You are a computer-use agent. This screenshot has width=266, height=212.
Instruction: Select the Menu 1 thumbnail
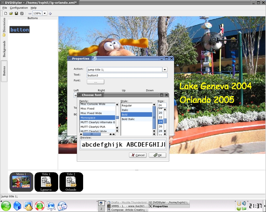(21, 182)
